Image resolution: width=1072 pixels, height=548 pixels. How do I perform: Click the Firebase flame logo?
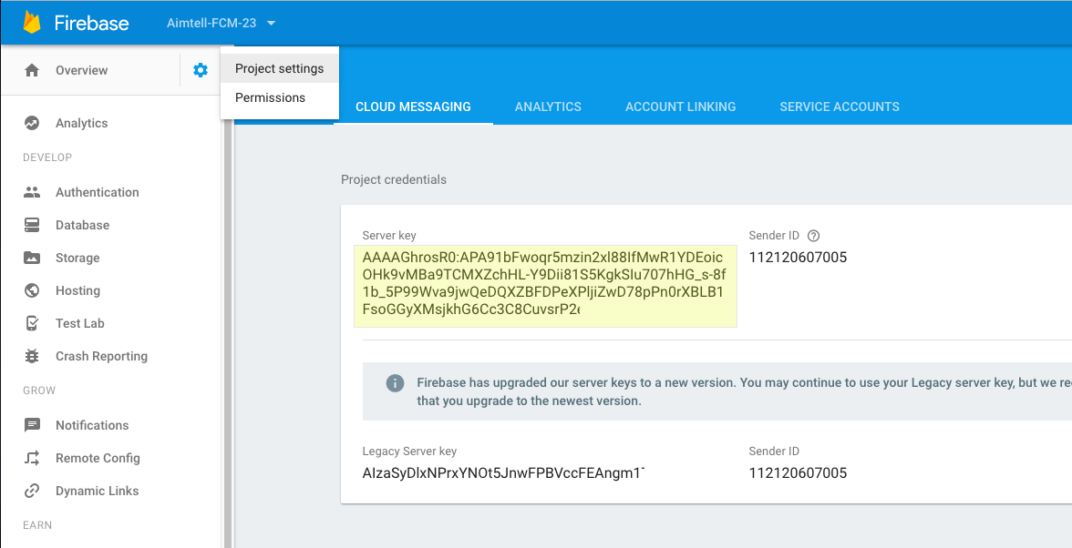tap(32, 23)
